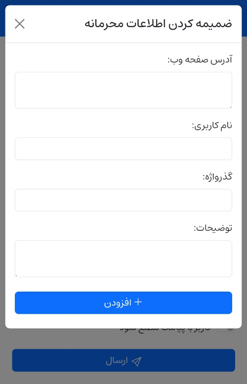Click the resize handle of web address box

(x=230, y=107)
